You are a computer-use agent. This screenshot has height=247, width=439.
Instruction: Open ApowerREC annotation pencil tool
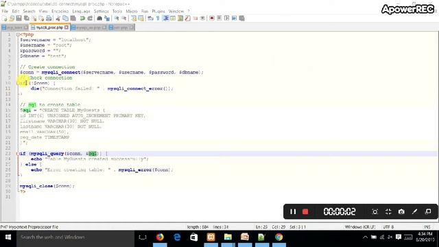(x=414, y=212)
